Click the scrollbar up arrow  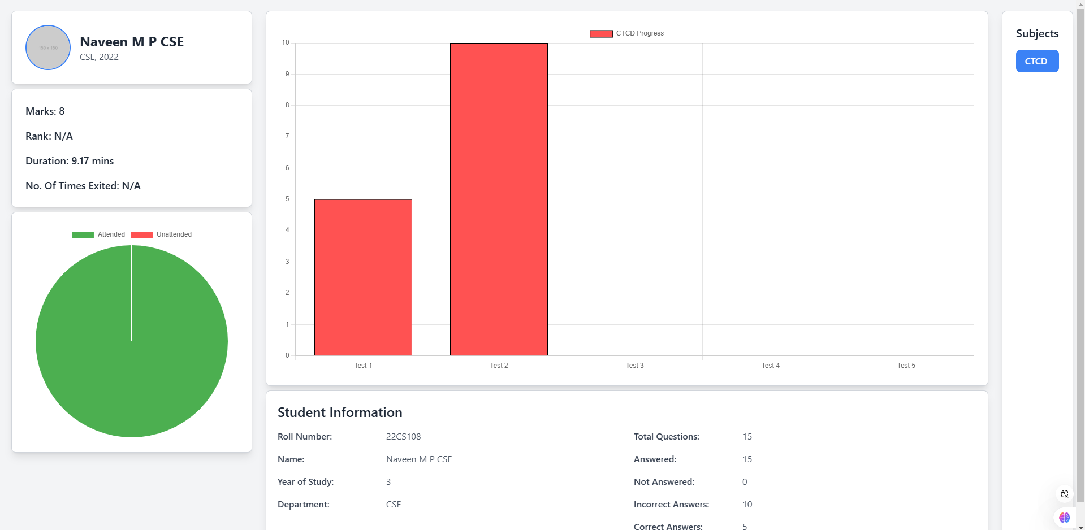tap(1080, 5)
